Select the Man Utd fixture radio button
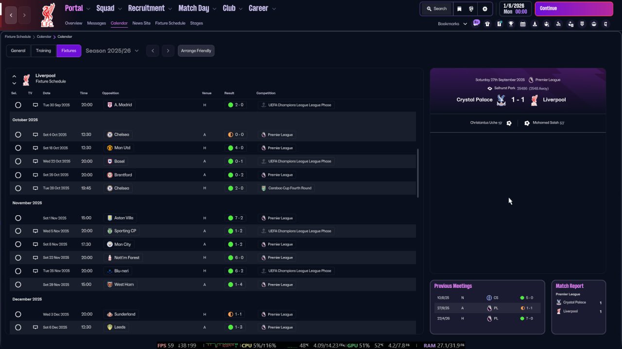The height and width of the screenshot is (349, 622). click(18, 148)
